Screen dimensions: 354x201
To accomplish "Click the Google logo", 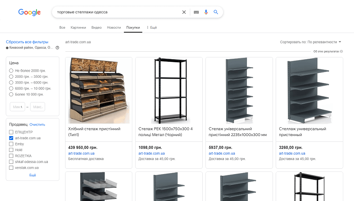I will (29, 12).
